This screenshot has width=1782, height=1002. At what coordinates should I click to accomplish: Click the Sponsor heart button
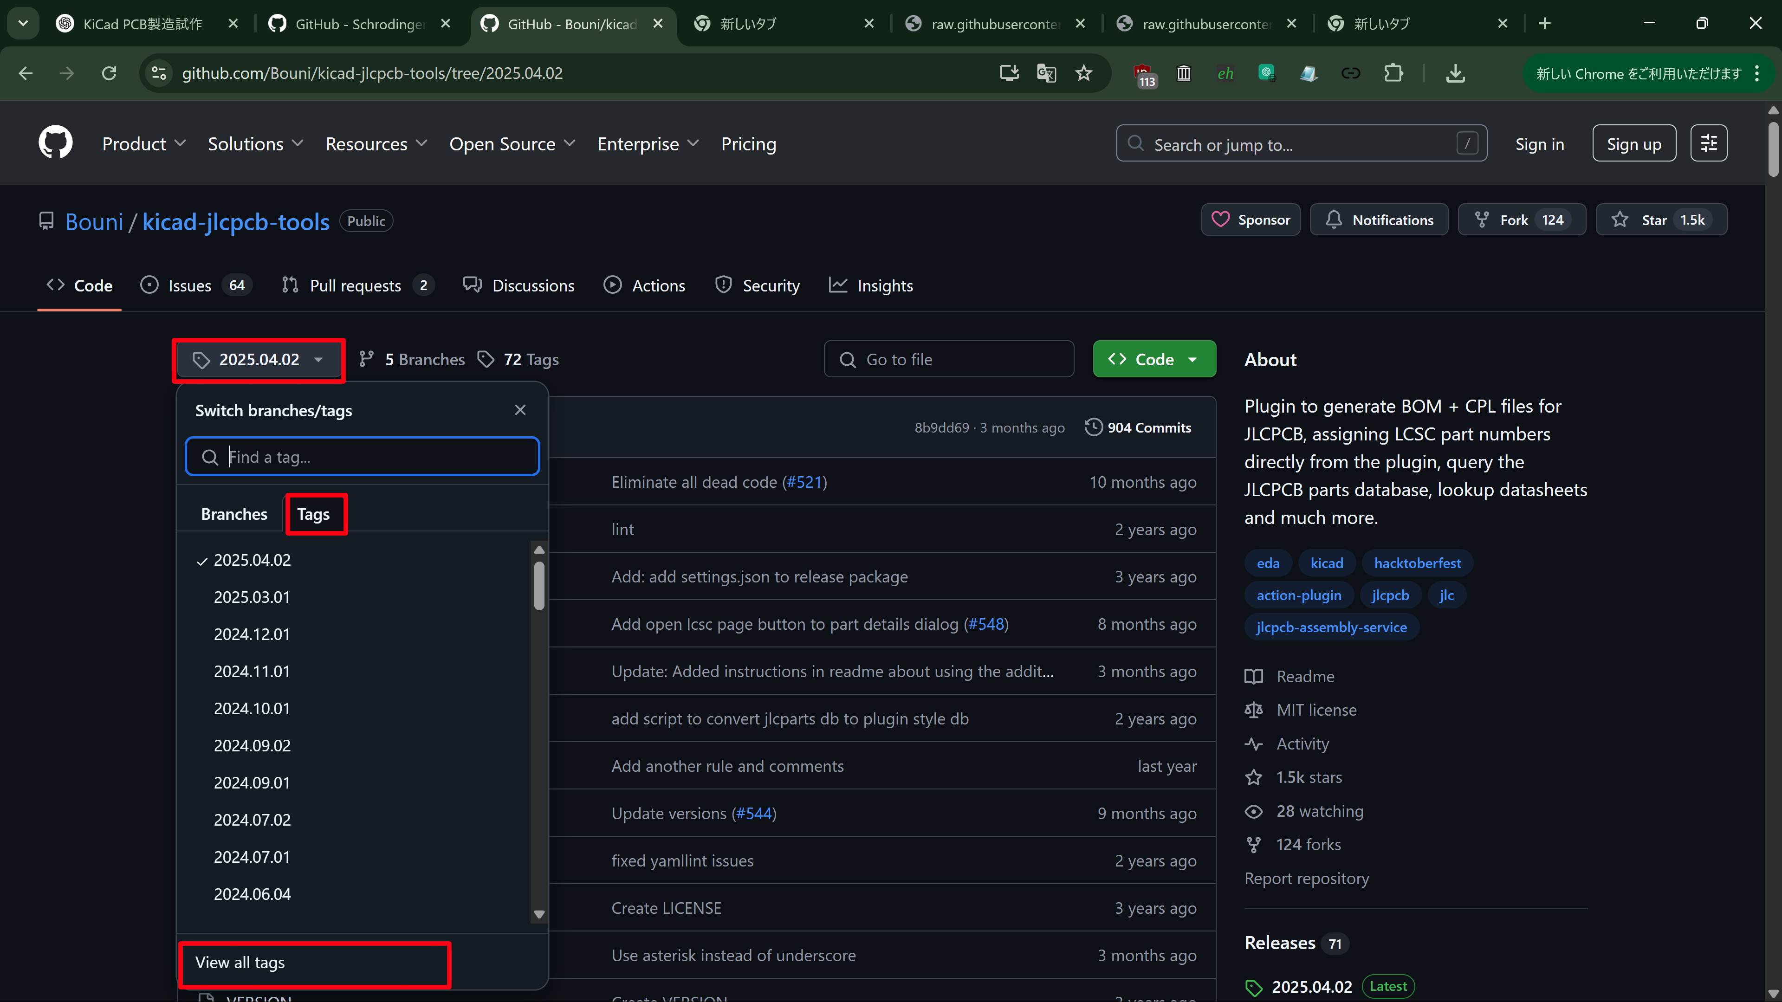point(1251,220)
